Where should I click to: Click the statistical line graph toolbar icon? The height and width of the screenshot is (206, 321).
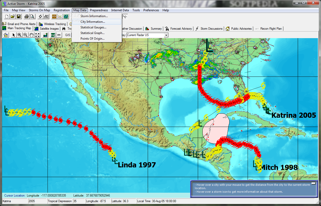click(x=60, y=17)
